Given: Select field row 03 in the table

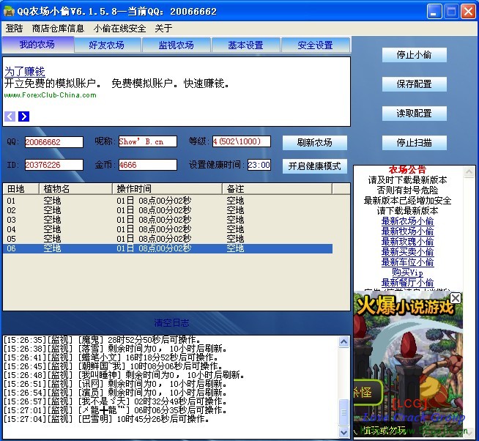Looking at the screenshot, I should 168,220.
